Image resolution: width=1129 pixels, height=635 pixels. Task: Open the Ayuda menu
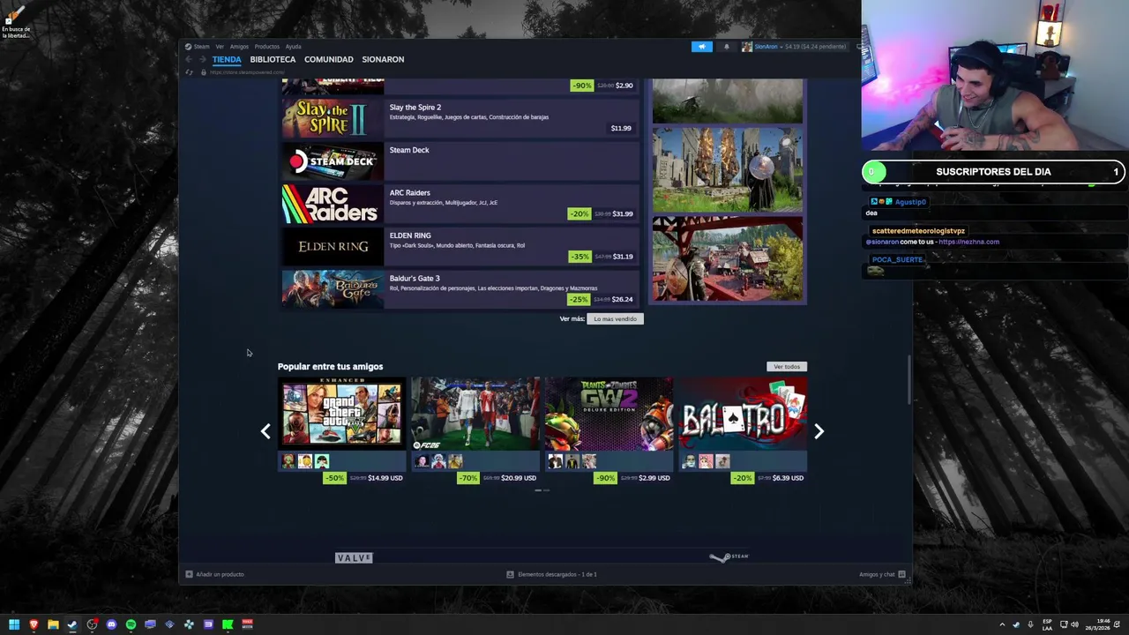click(x=293, y=47)
